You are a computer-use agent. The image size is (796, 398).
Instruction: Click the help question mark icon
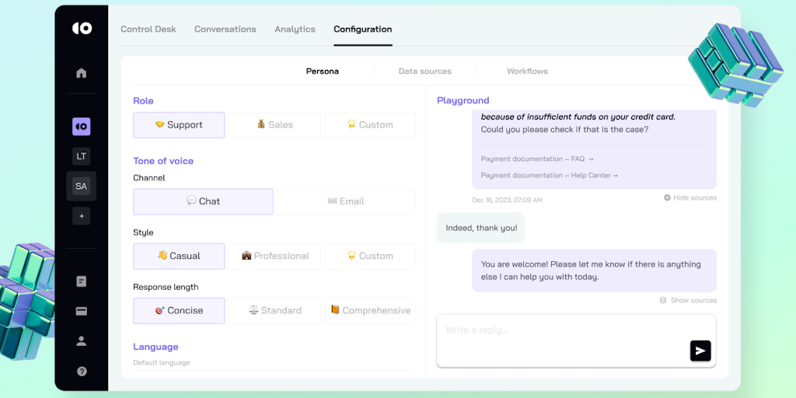(x=82, y=372)
